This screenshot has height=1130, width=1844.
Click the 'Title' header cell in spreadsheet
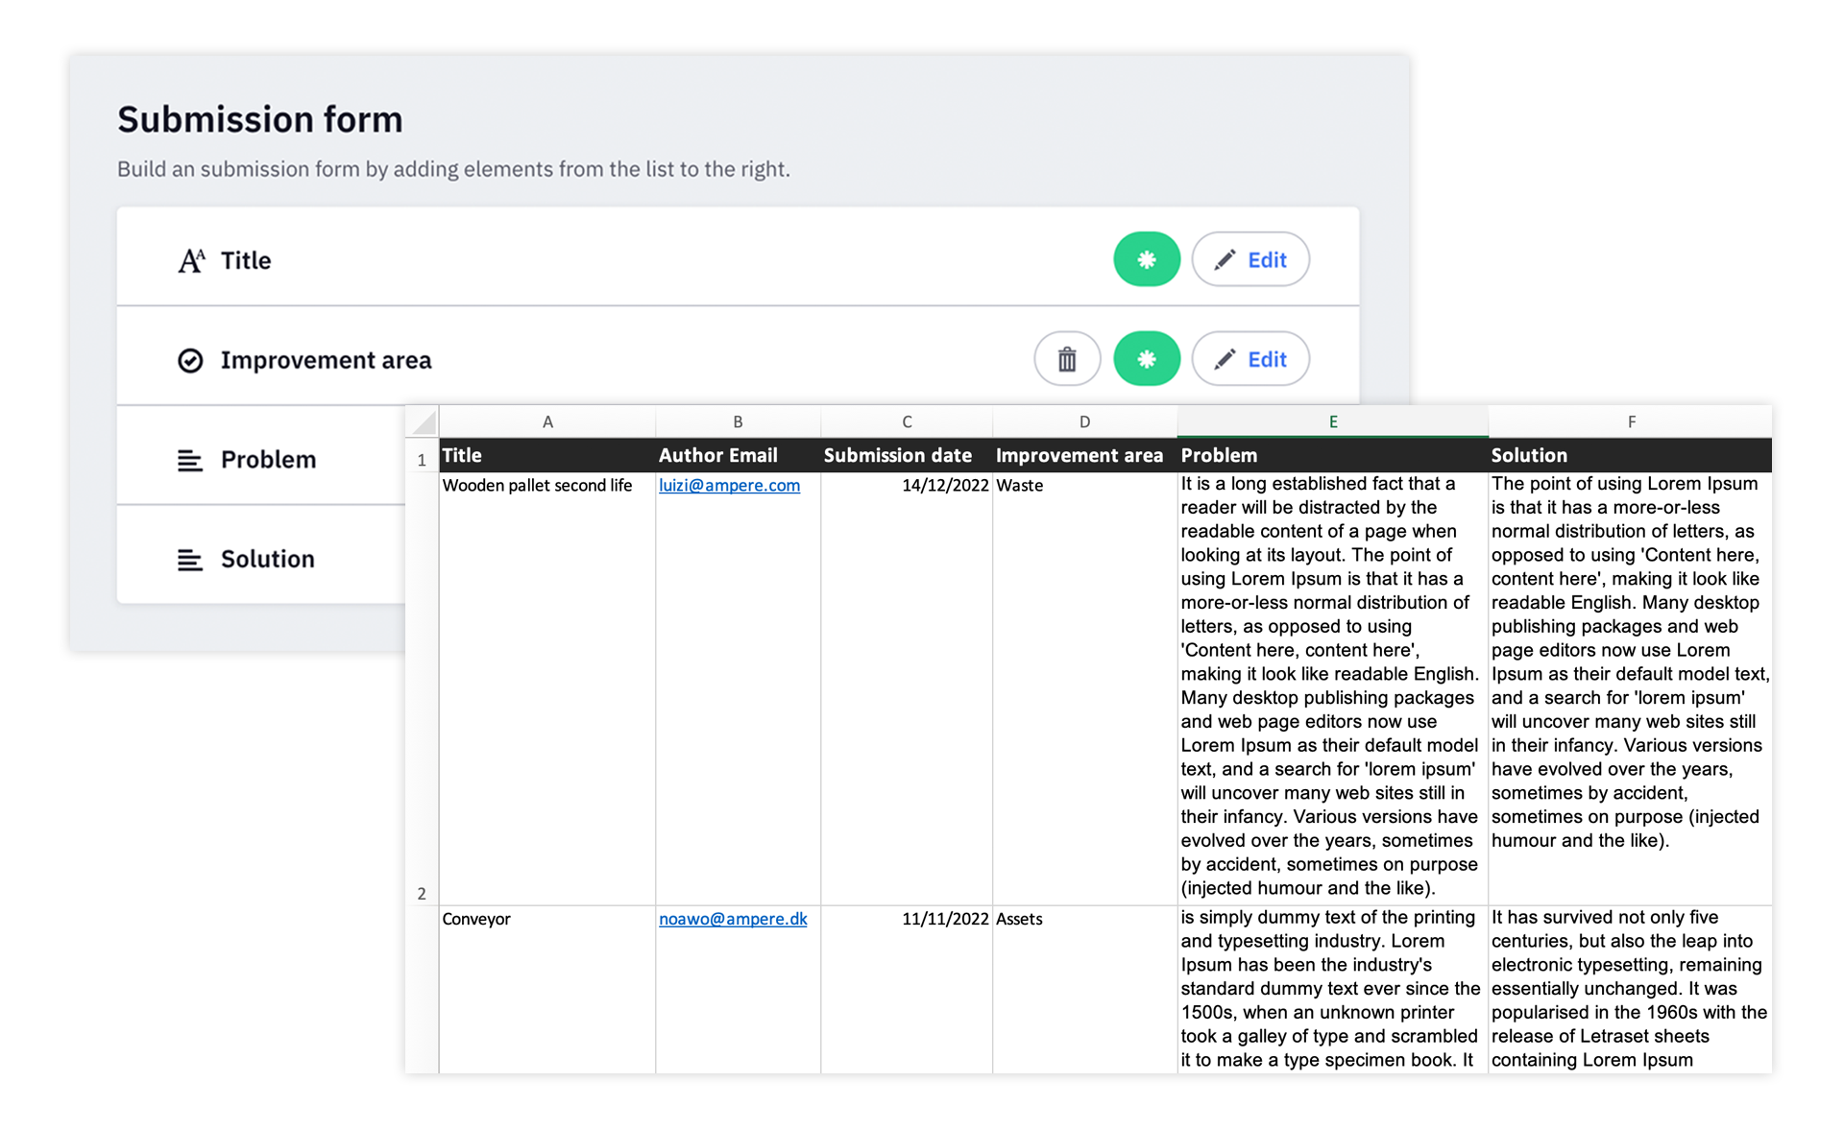tap(547, 455)
